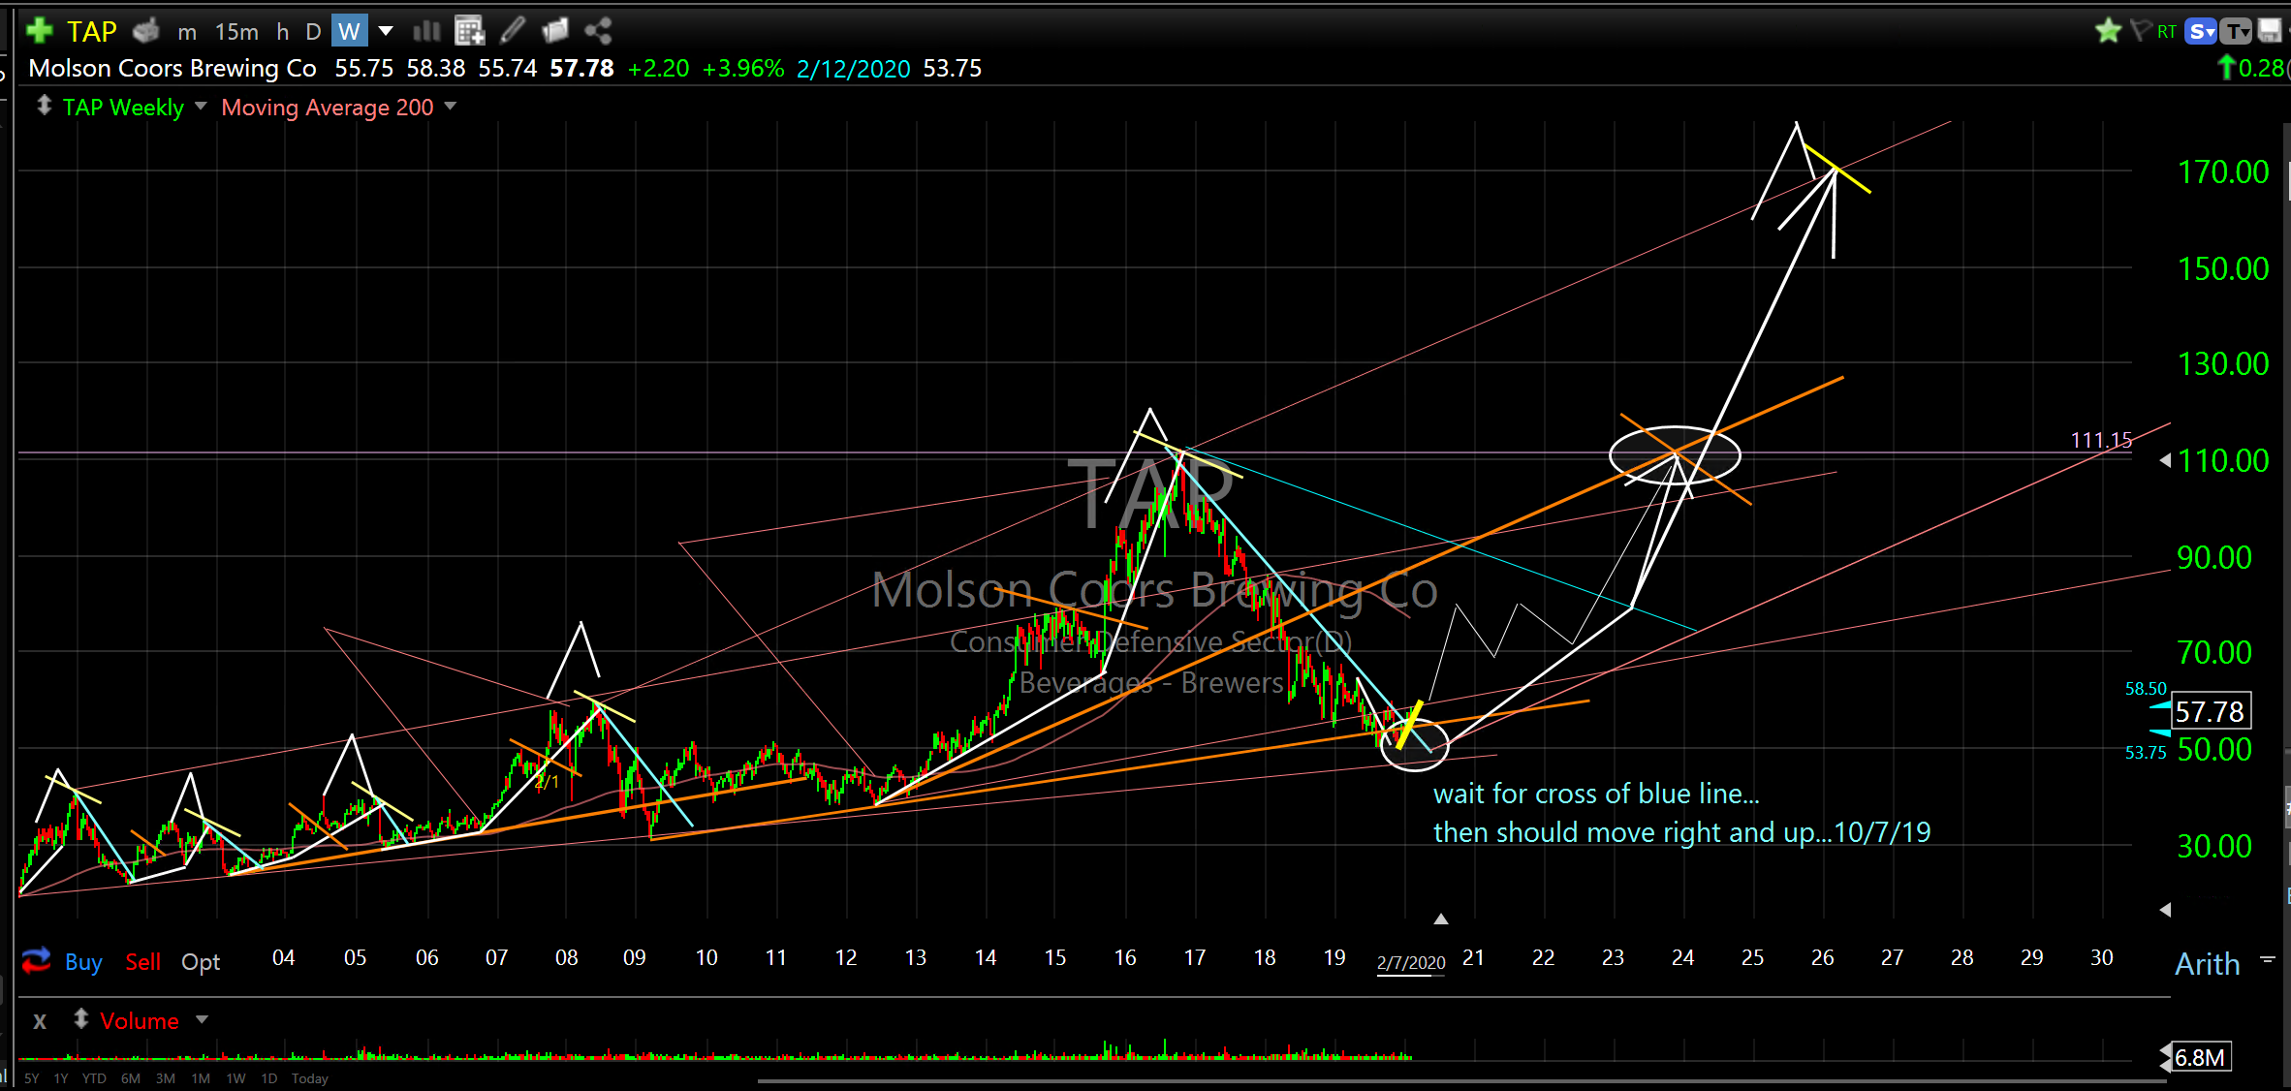Select the 15m timeframe

(x=236, y=32)
